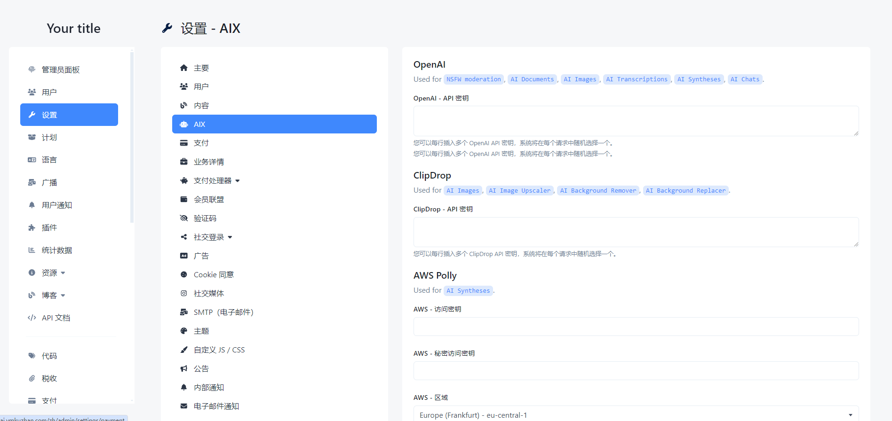
Task: Click the wrench icon in highlighted 设置
Action: point(32,115)
